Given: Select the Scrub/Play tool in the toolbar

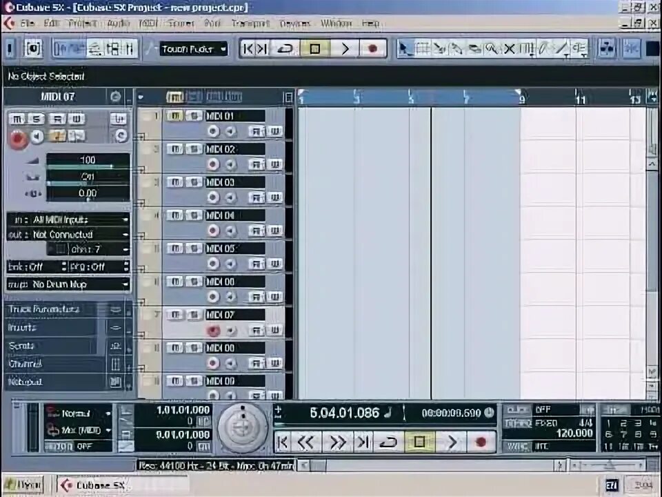Looking at the screenshot, I should (580, 49).
